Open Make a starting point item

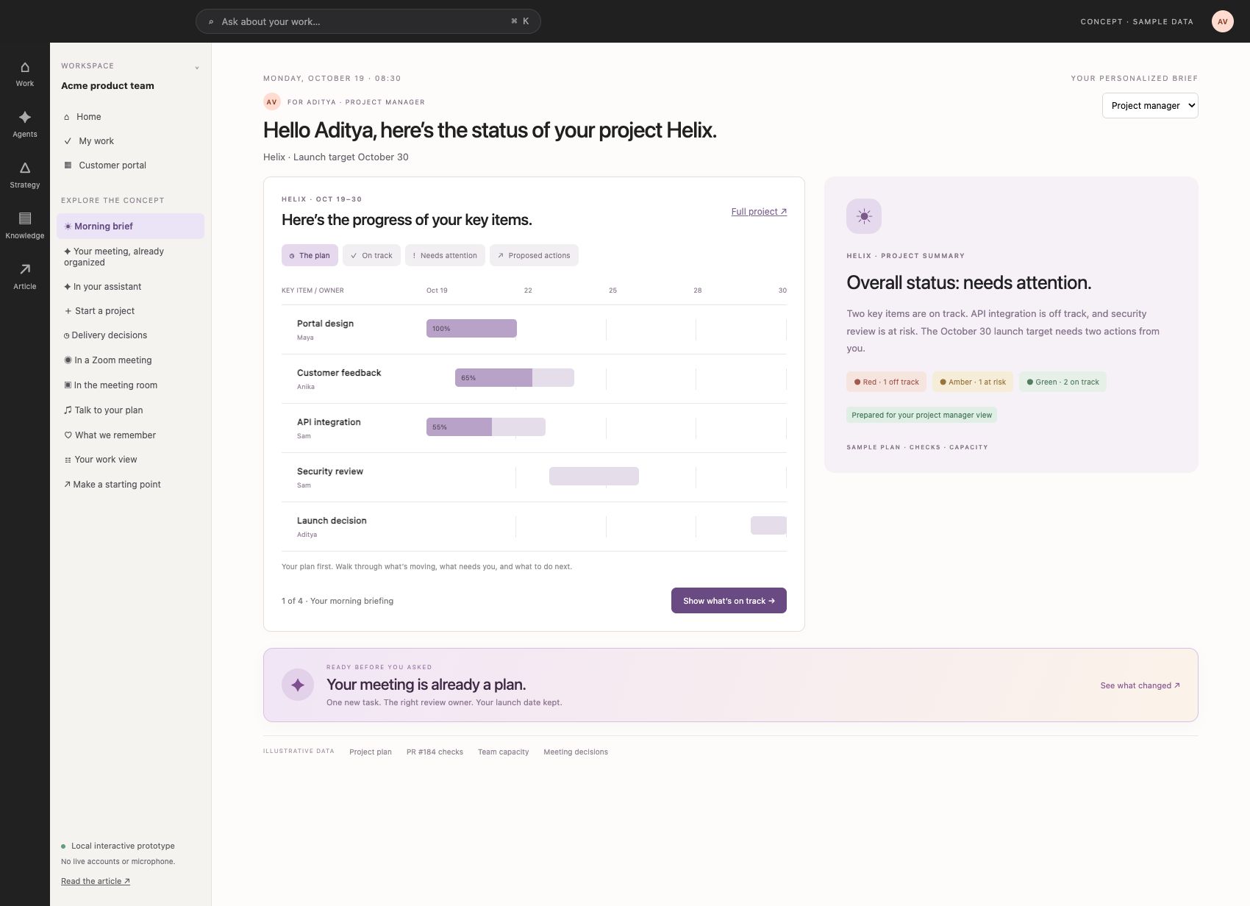[131, 485]
